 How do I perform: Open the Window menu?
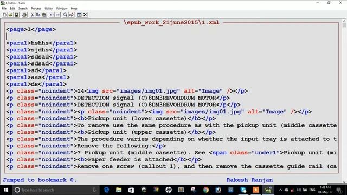[x=61, y=9]
